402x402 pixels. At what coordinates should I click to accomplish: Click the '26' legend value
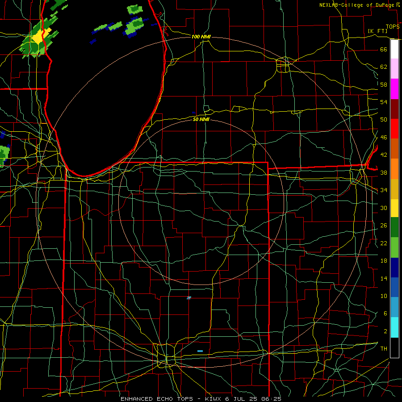(384, 226)
